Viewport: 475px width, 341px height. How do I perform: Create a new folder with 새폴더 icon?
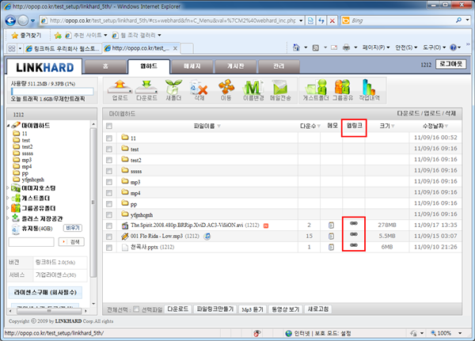[x=173, y=90]
